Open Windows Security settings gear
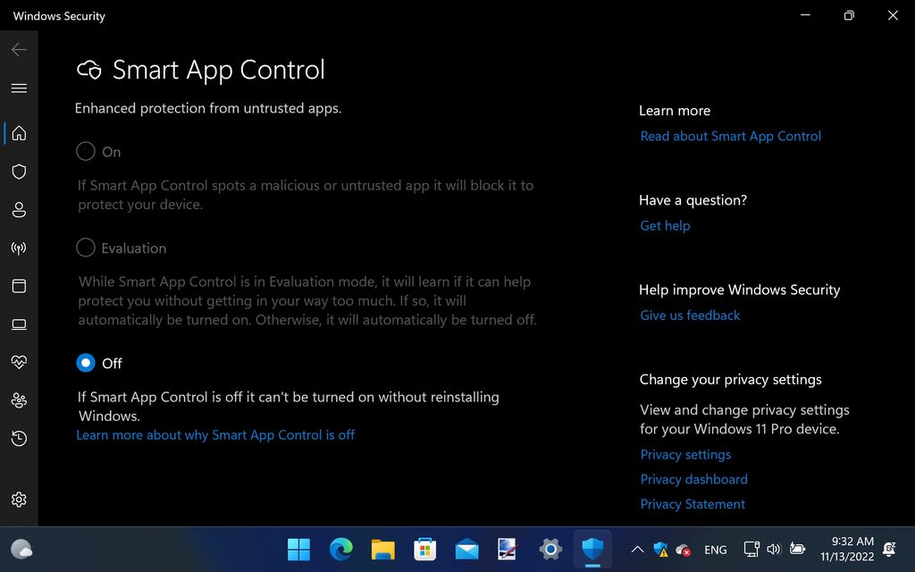The width and height of the screenshot is (915, 572). coord(19,500)
